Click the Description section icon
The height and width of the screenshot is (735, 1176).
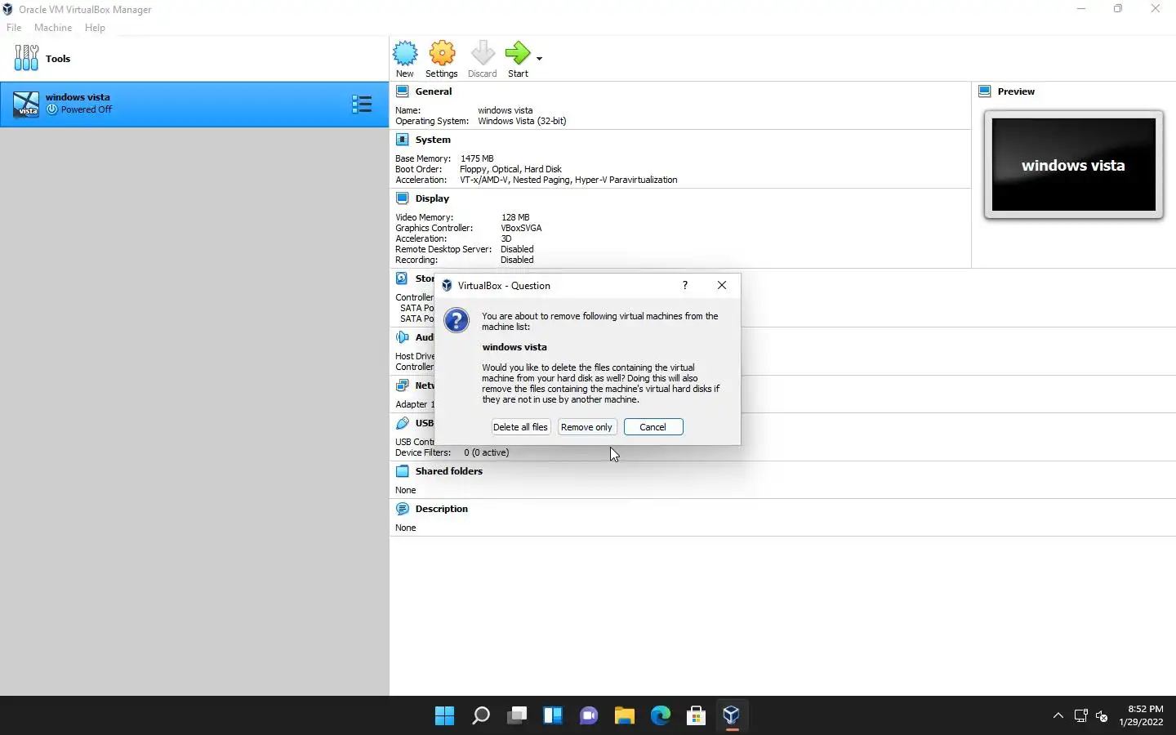[x=402, y=509]
